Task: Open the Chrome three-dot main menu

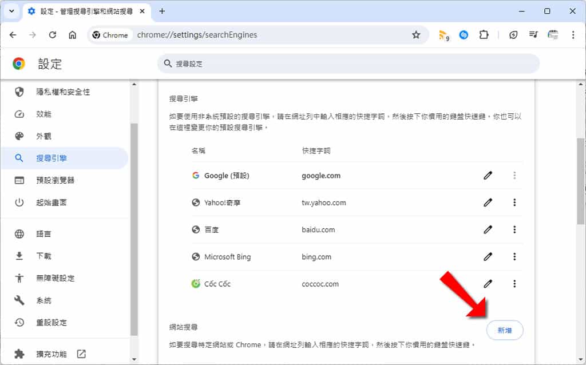Action: (573, 35)
